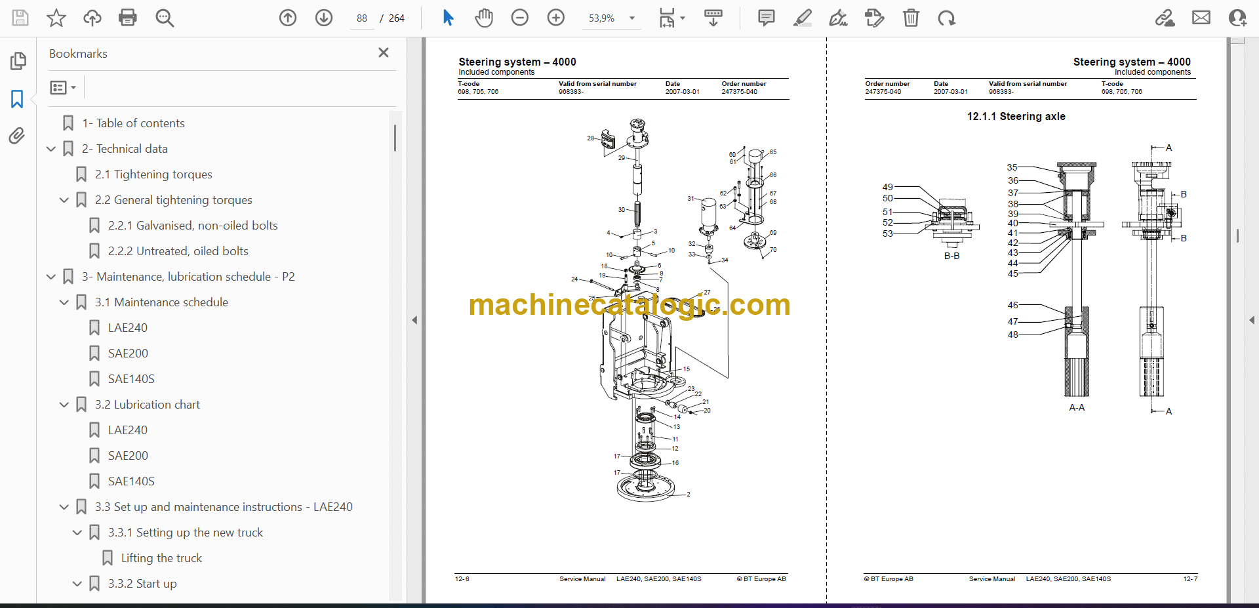
Task: Click the Delete trash icon
Action: (911, 18)
